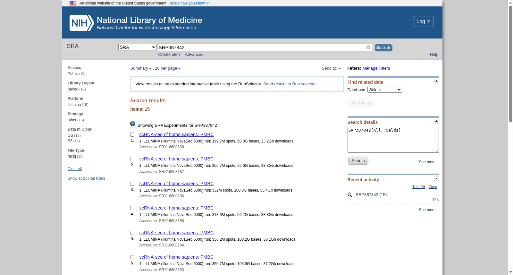Click the US flag icon
The height and width of the screenshot is (275, 513).
[x=73, y=3]
